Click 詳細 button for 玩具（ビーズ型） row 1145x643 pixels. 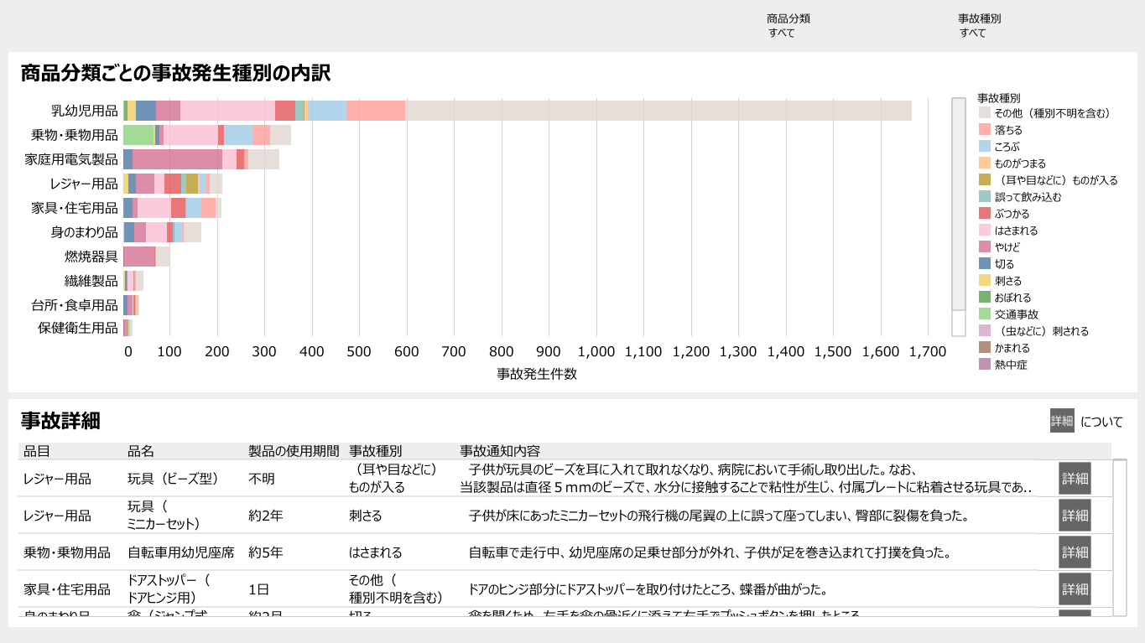click(1075, 479)
